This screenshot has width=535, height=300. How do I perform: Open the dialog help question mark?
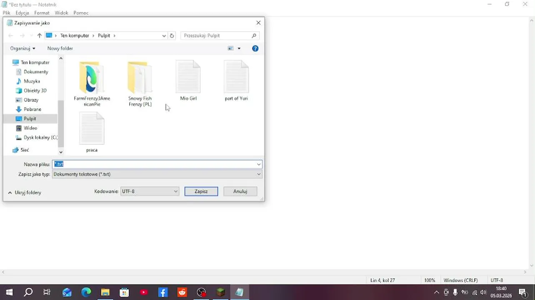[255, 48]
